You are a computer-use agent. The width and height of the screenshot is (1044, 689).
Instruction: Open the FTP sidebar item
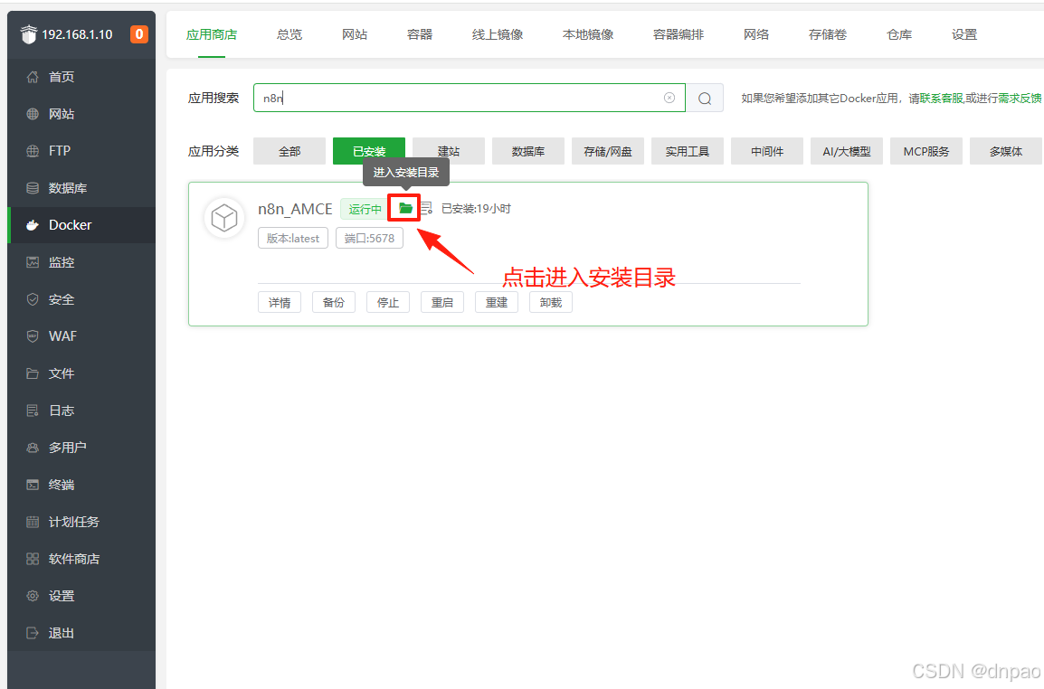coord(81,151)
